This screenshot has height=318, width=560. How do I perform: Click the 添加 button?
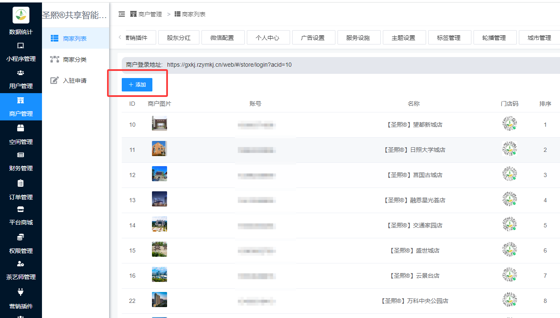point(137,85)
